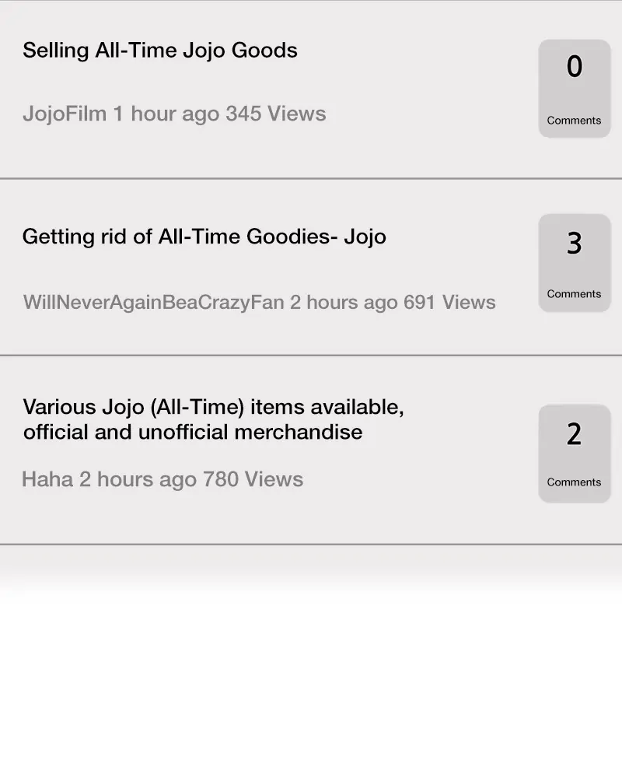Image resolution: width=622 pixels, height=778 pixels.
Task: Select the 'WillNeverAgainBeaCrazyFan 2 hours ago 691 Views' line
Action: (x=259, y=302)
